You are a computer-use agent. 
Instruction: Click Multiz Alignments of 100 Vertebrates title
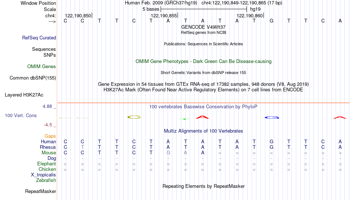coord(203,131)
